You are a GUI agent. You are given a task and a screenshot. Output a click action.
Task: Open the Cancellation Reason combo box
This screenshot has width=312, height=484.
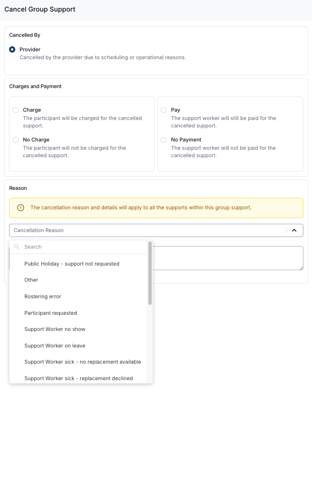(144, 230)
